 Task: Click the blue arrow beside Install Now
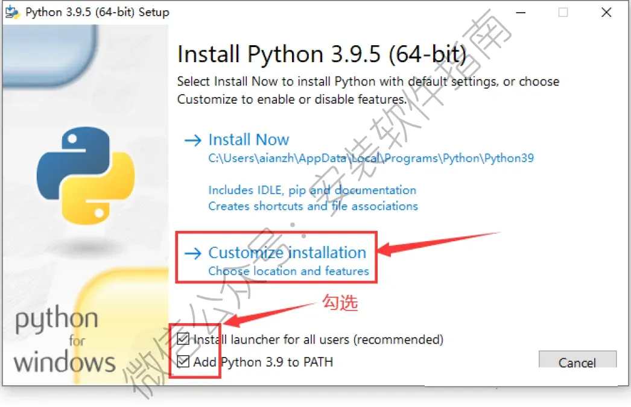pos(193,140)
